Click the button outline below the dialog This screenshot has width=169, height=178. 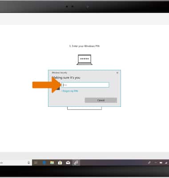(x=84, y=108)
